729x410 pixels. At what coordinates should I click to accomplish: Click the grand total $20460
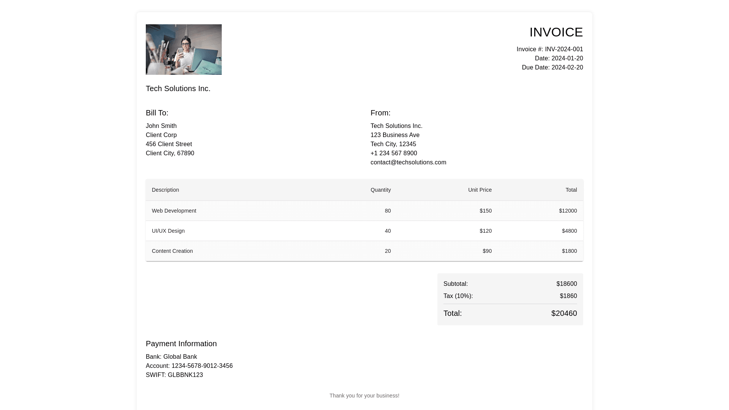point(564,313)
